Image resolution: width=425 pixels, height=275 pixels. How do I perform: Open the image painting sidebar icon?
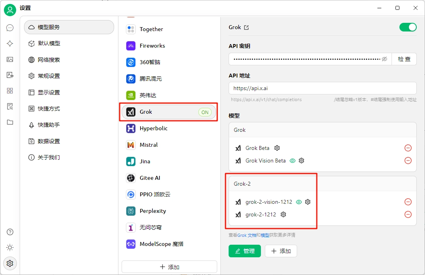(x=10, y=59)
